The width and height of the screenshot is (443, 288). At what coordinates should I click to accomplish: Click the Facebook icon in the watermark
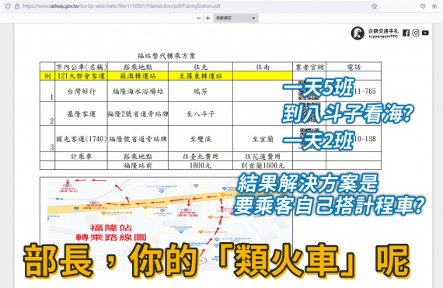point(406,33)
